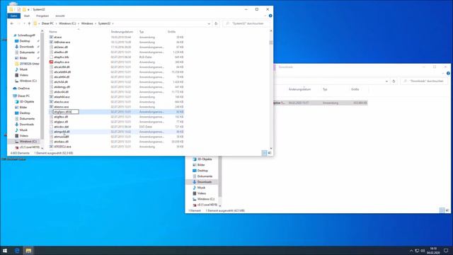Select the BLB-Datei row in the file list

(116, 57)
